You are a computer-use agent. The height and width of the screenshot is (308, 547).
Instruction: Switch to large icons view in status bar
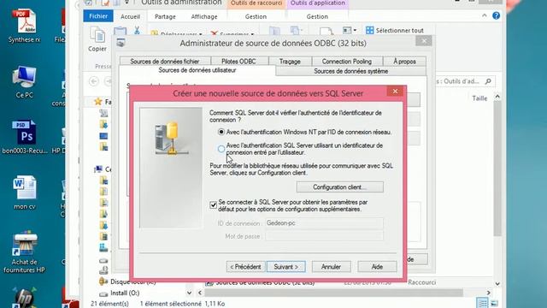point(494,303)
